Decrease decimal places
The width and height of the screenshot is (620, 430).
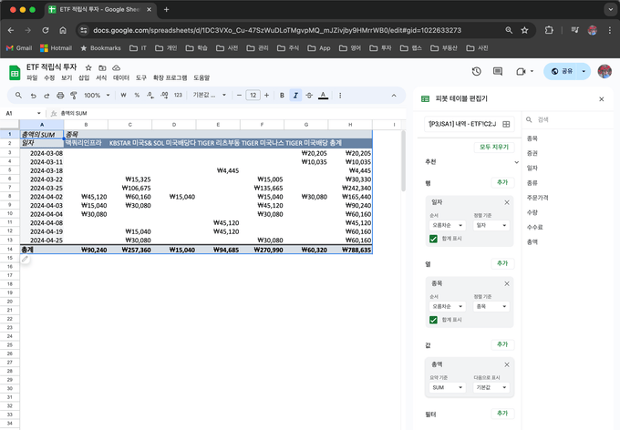(150, 96)
